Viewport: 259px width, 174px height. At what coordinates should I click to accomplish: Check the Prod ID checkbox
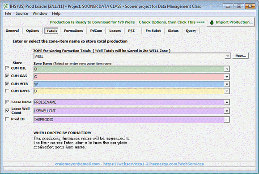point(7,119)
